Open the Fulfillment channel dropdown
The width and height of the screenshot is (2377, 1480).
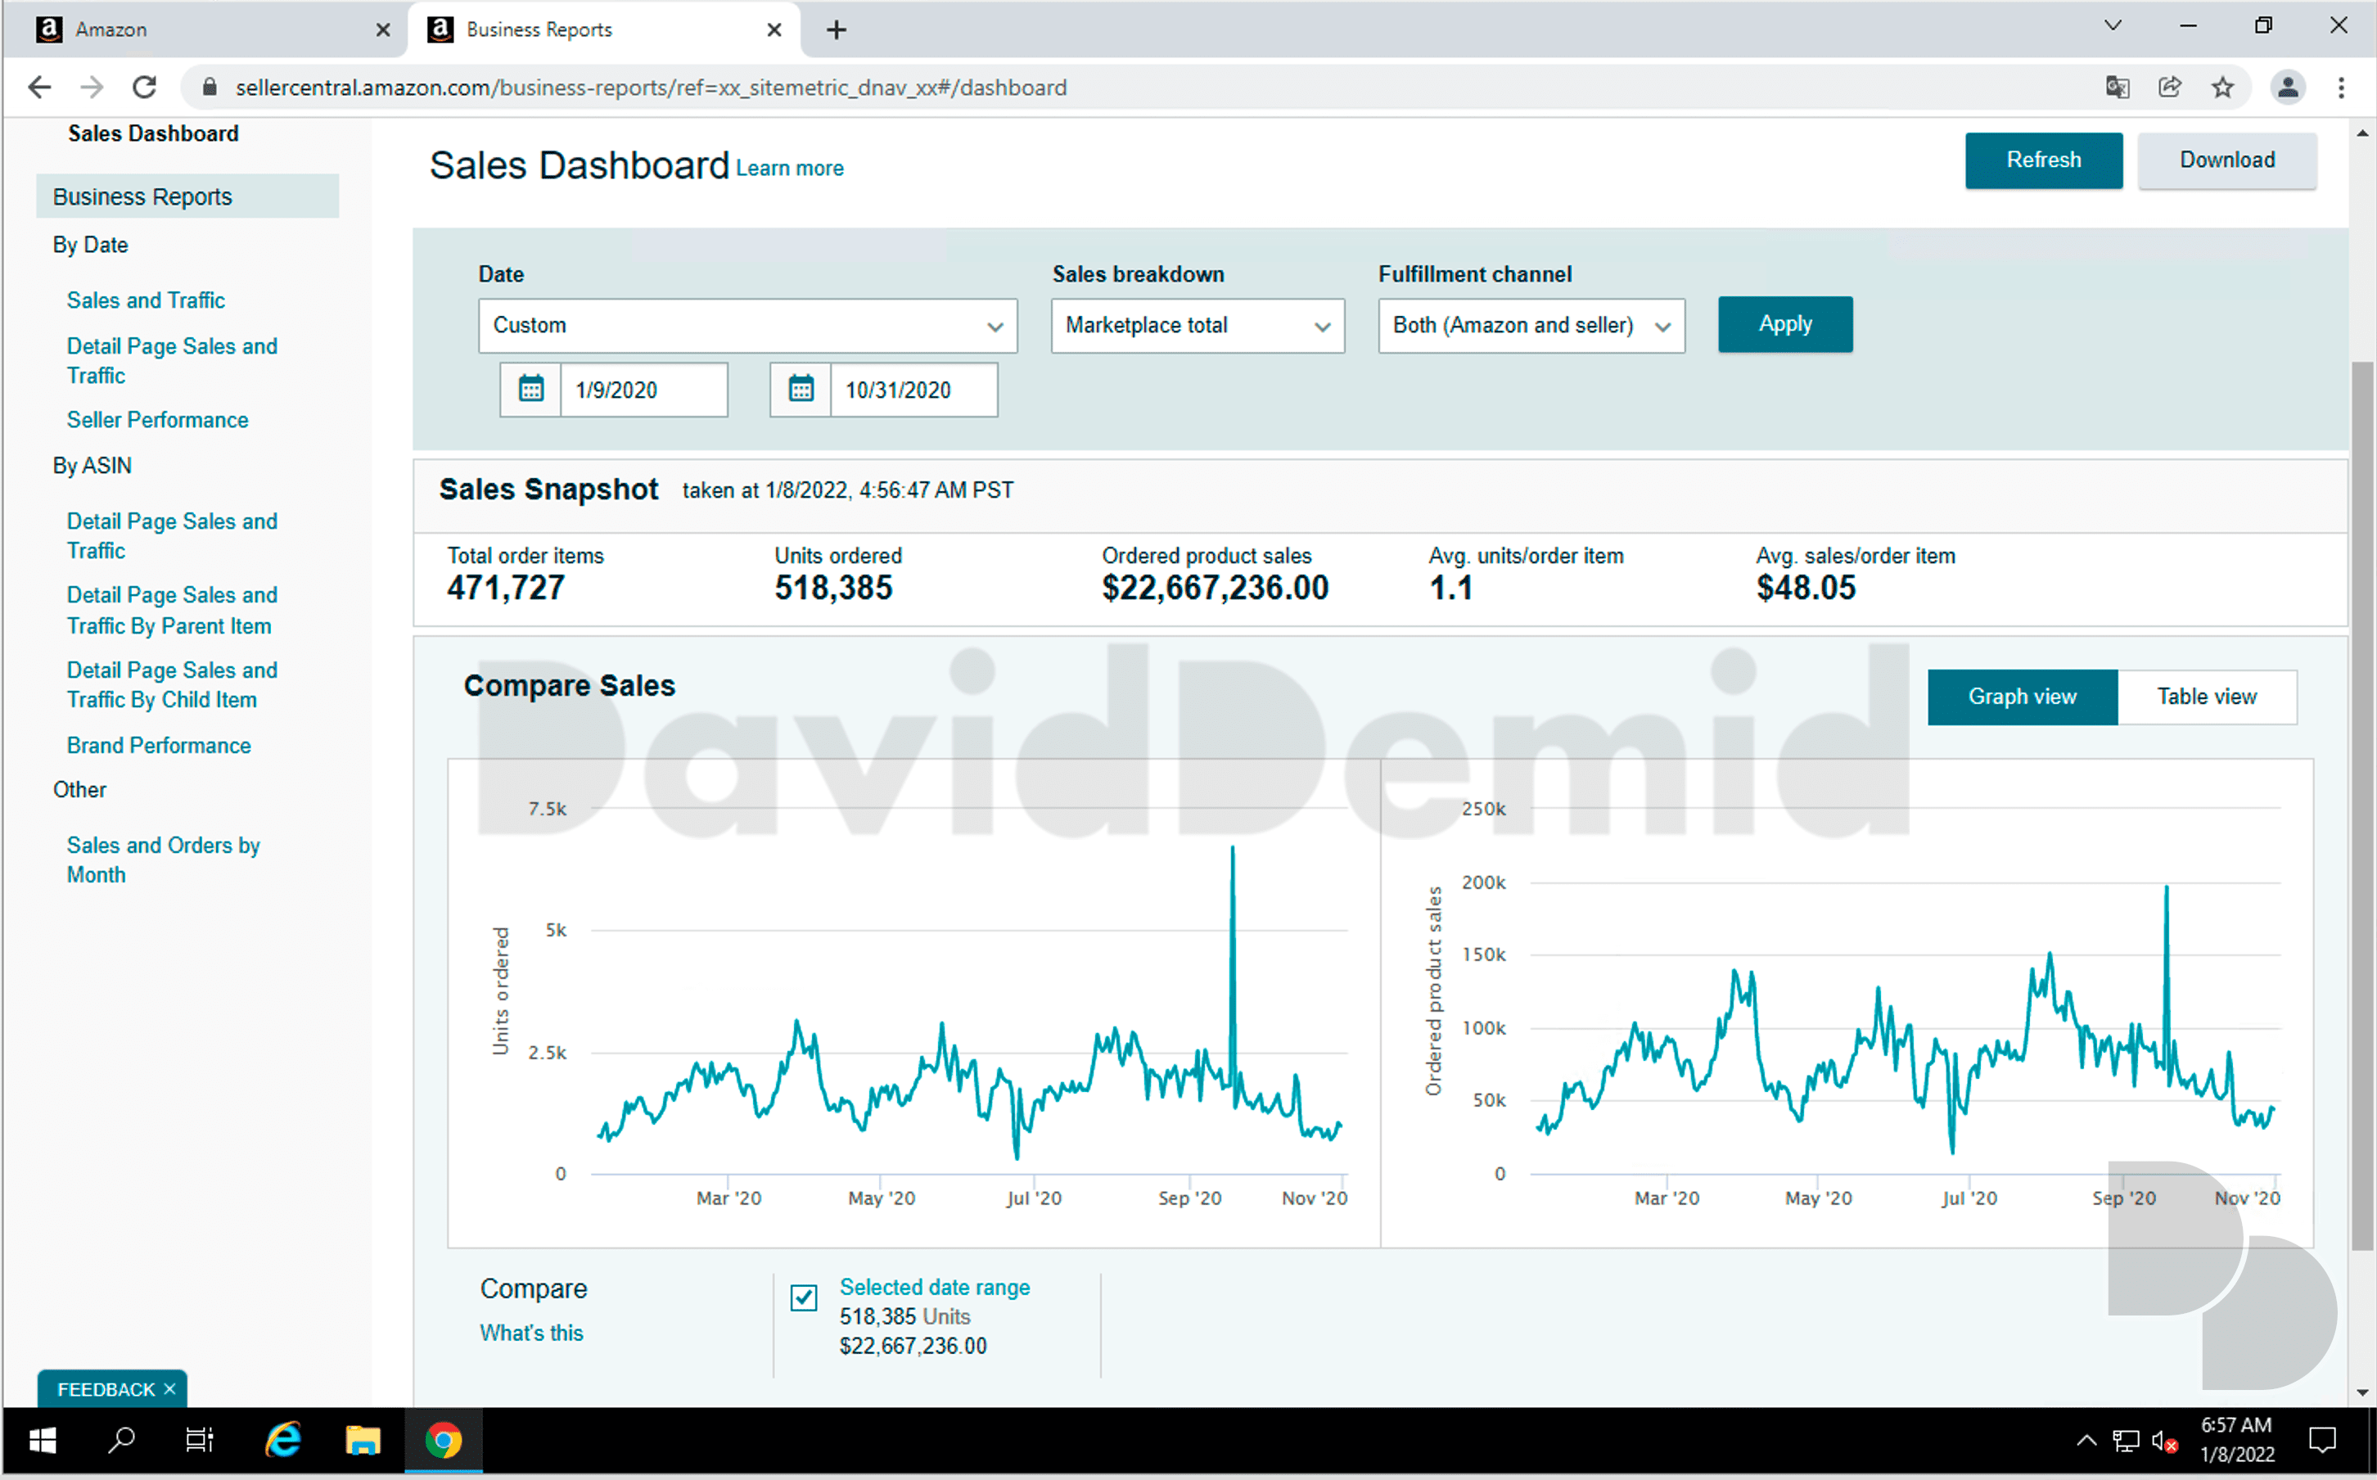point(1531,325)
